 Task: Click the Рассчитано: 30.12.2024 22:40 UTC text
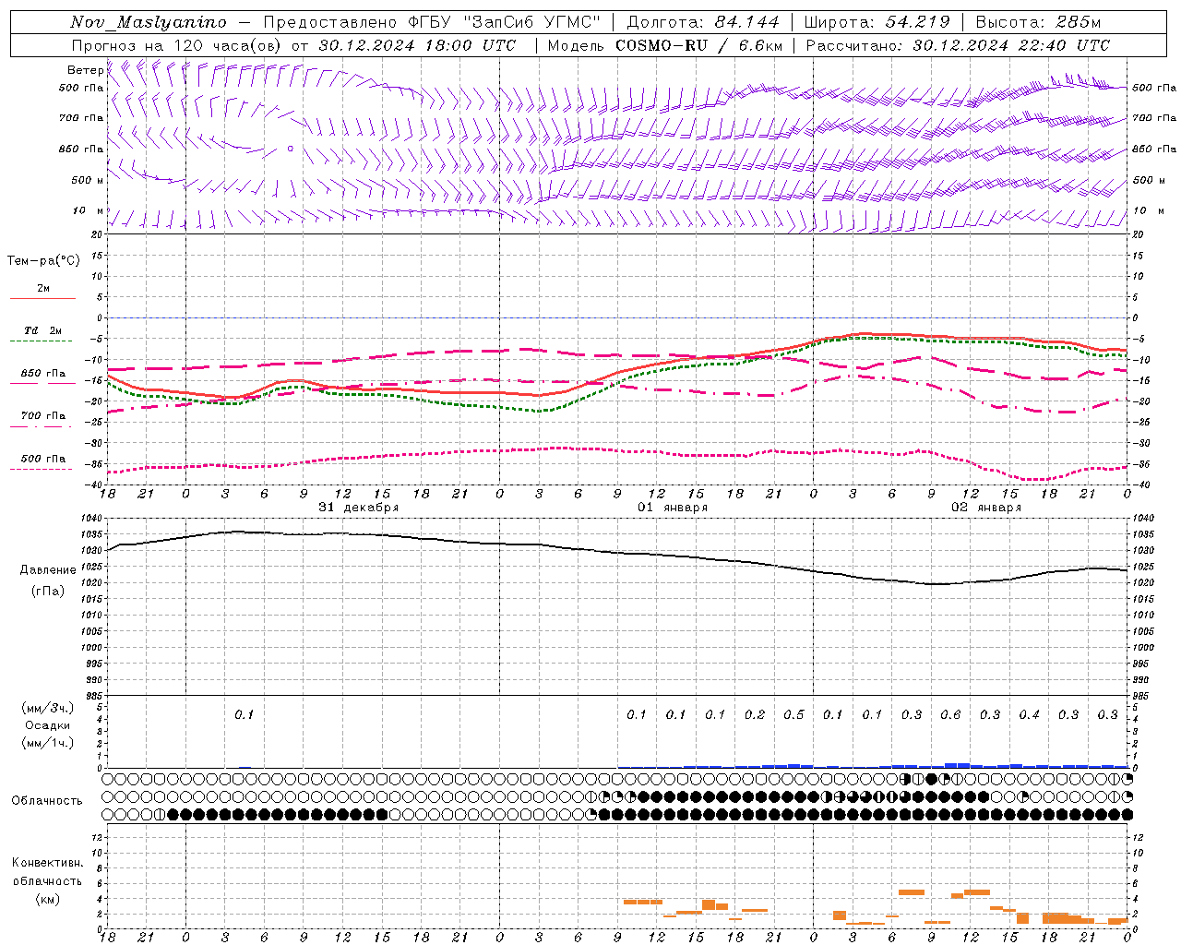(x=958, y=45)
